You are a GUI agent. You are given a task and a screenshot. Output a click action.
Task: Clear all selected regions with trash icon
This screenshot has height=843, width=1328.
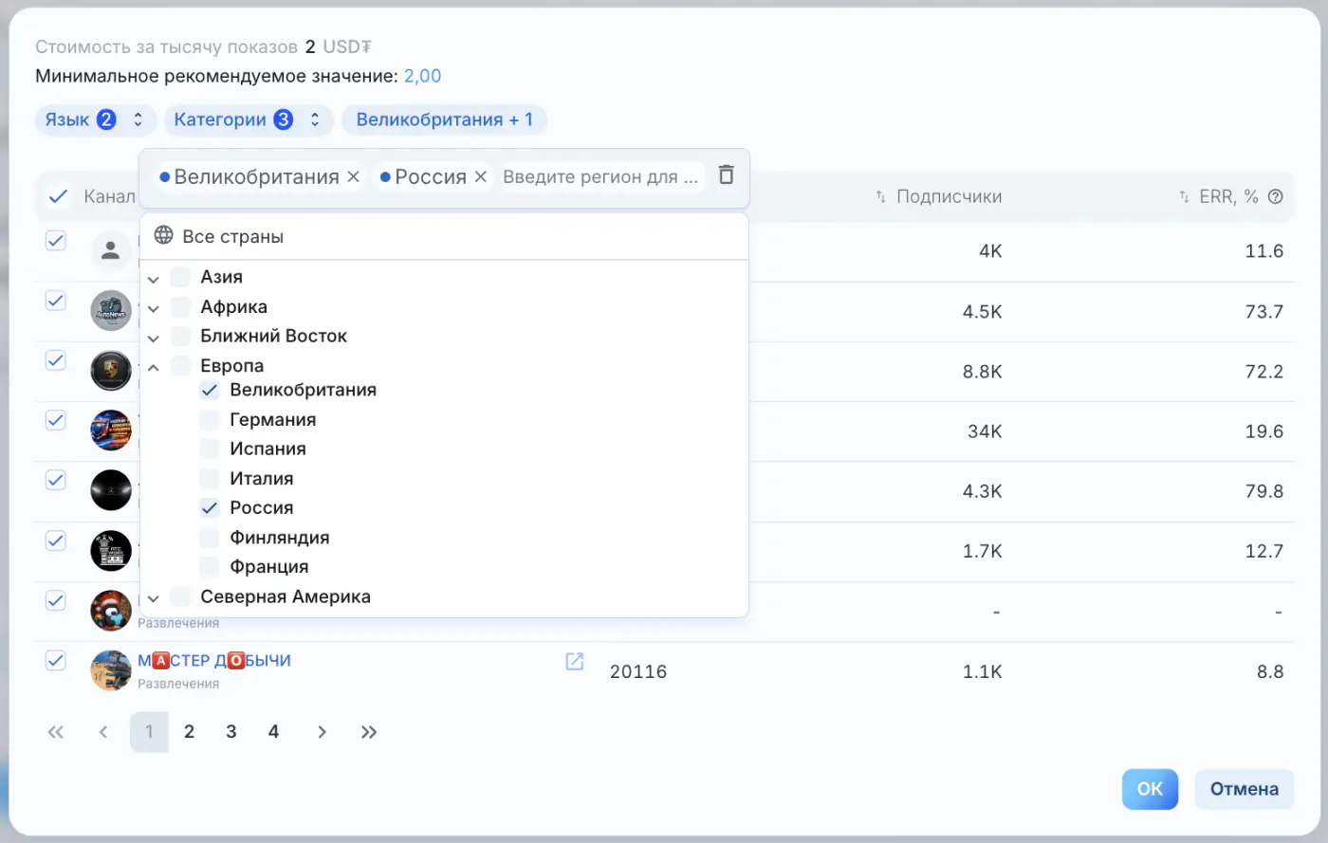click(726, 175)
